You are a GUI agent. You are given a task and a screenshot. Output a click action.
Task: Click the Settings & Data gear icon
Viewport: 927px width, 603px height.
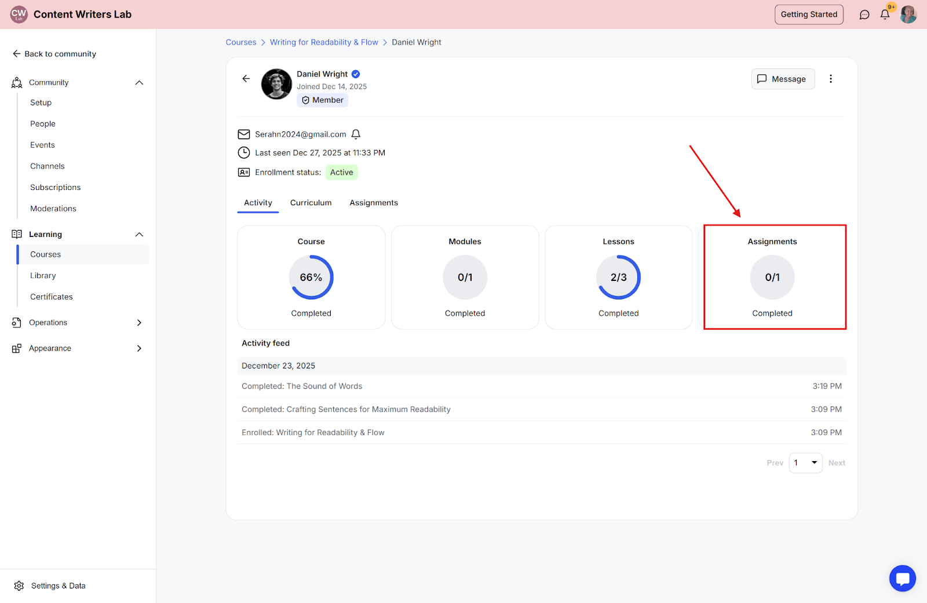coord(19,586)
